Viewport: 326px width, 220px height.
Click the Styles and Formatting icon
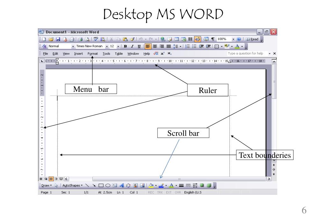(44, 46)
